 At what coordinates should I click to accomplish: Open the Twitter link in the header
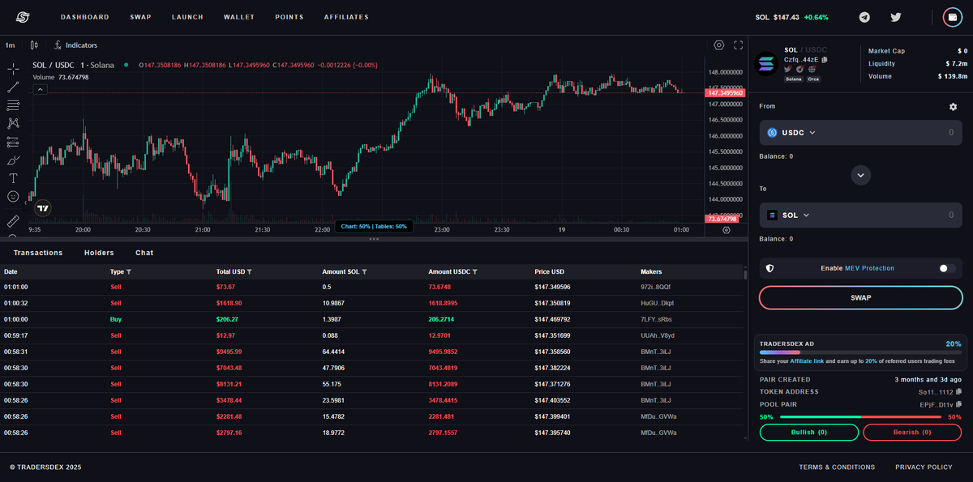[896, 17]
